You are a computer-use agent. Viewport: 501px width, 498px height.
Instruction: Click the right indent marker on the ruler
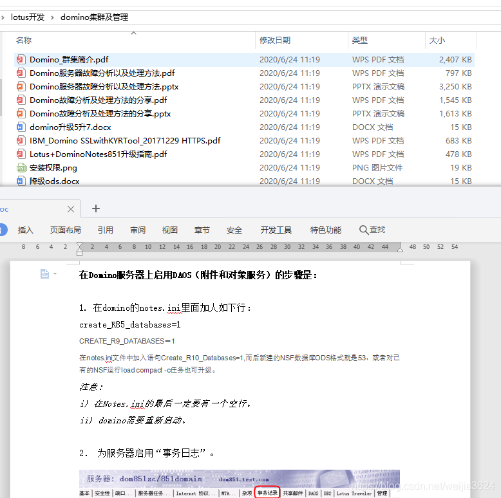click(400, 249)
